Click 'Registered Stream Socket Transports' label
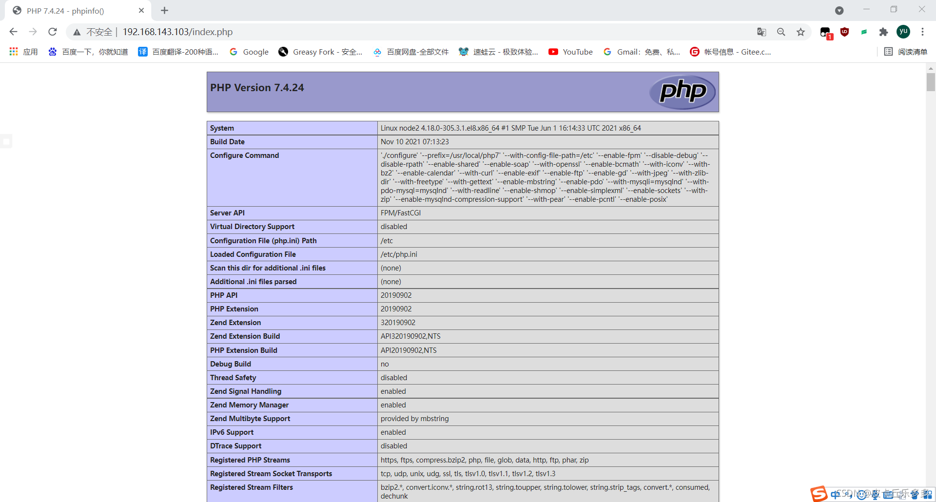The width and height of the screenshot is (936, 502). [271, 474]
